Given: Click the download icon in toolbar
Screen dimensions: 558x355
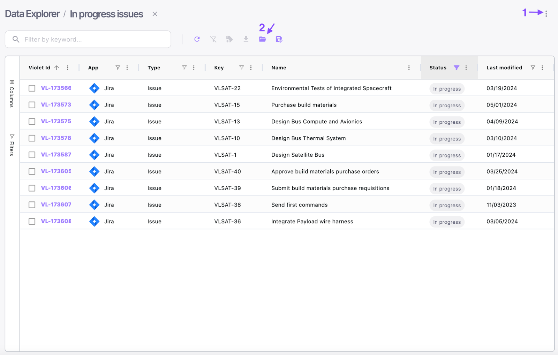Looking at the screenshot, I should click(x=246, y=39).
